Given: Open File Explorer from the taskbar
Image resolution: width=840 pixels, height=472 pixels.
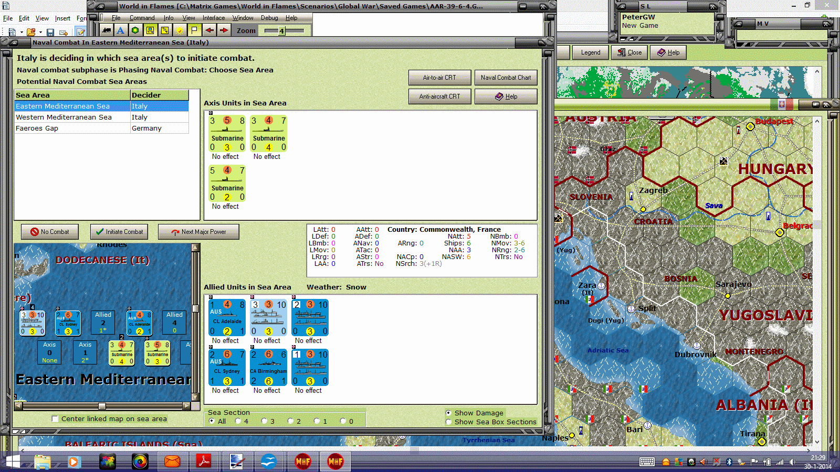Looking at the screenshot, I should coord(43,462).
